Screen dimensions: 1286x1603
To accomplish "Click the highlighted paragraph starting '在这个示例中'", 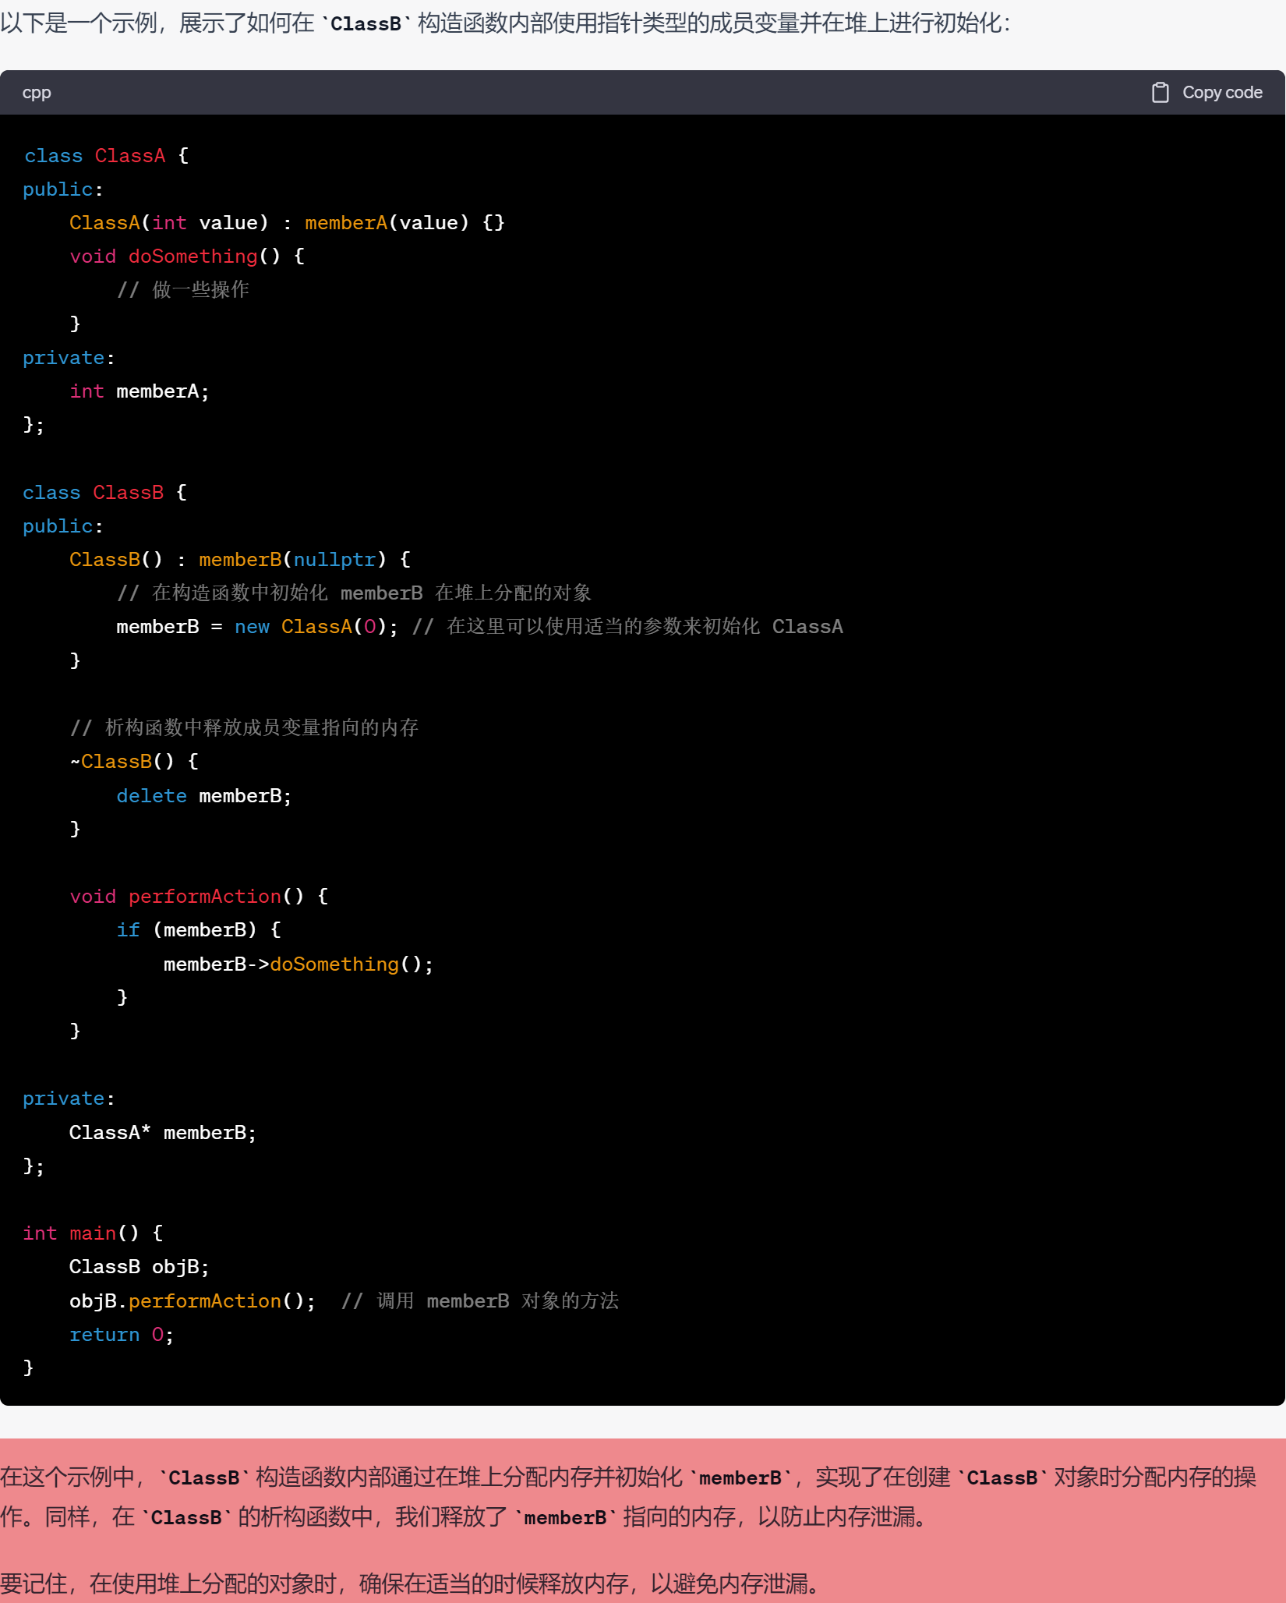I will tap(628, 1497).
